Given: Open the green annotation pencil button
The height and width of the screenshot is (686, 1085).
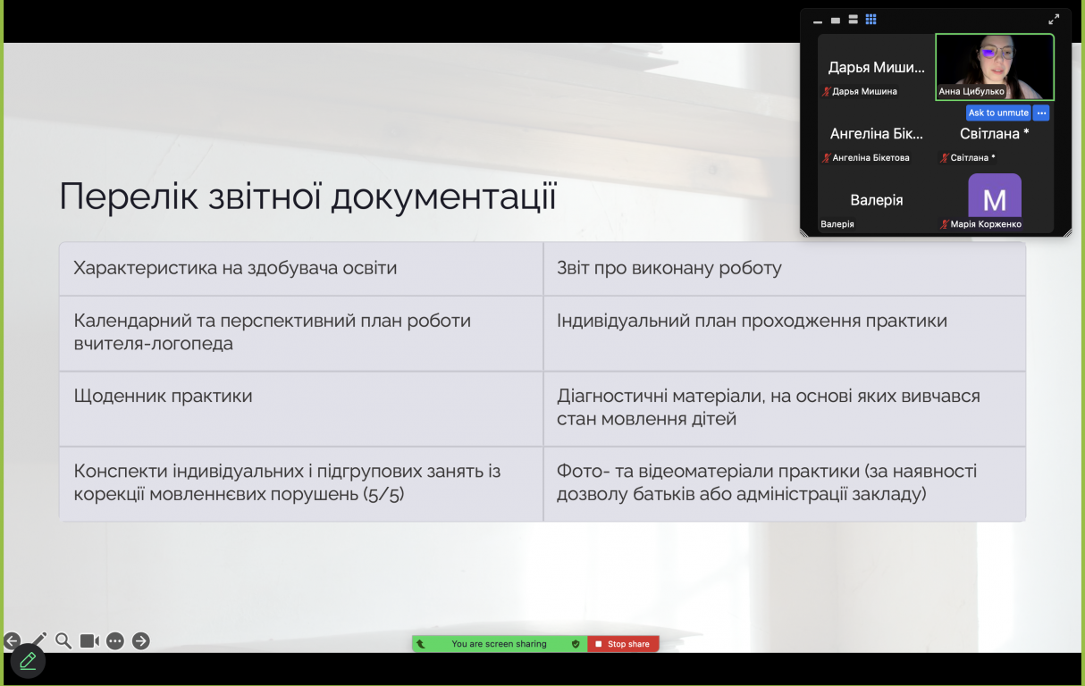Looking at the screenshot, I should pos(28,661).
